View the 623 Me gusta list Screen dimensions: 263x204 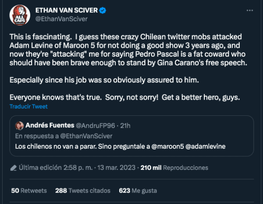tap(137, 191)
